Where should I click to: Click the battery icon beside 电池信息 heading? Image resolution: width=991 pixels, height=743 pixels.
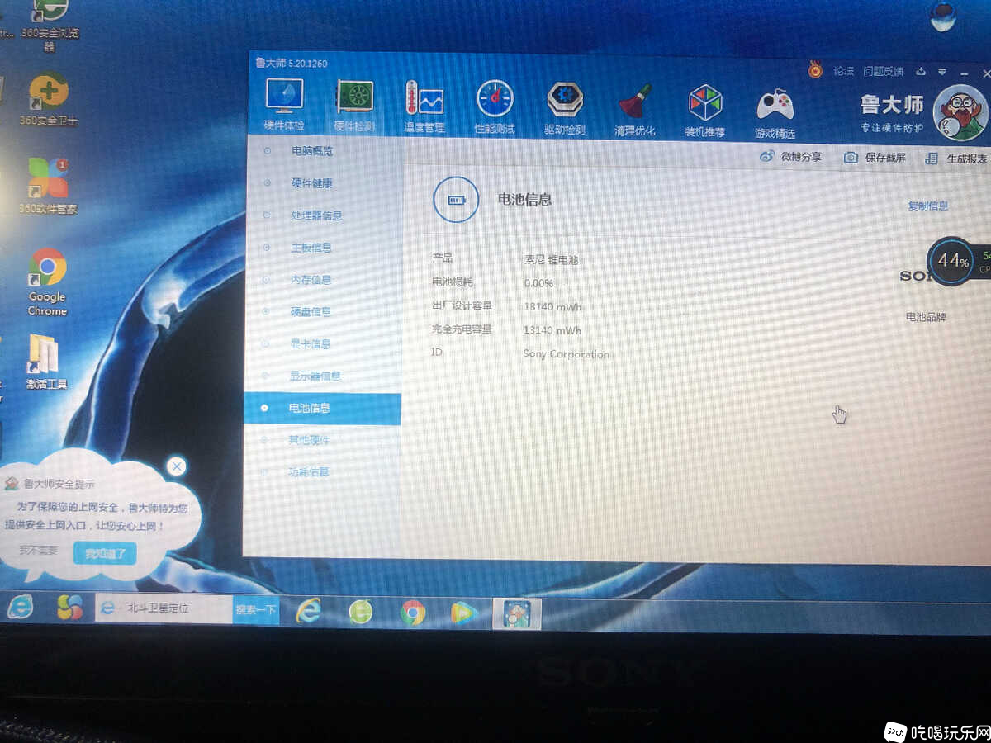(456, 200)
